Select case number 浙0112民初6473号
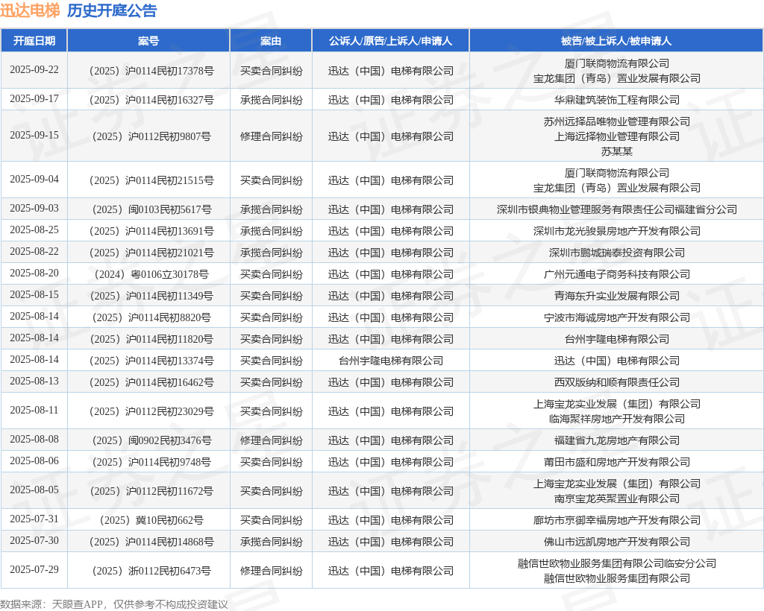Viewport: 764px width, 611px height. click(x=151, y=571)
